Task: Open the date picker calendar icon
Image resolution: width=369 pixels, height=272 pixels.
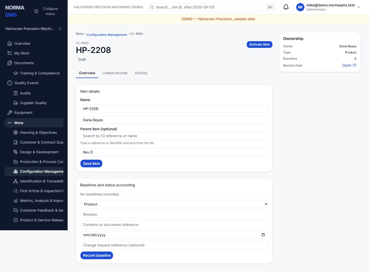Action: (263, 235)
